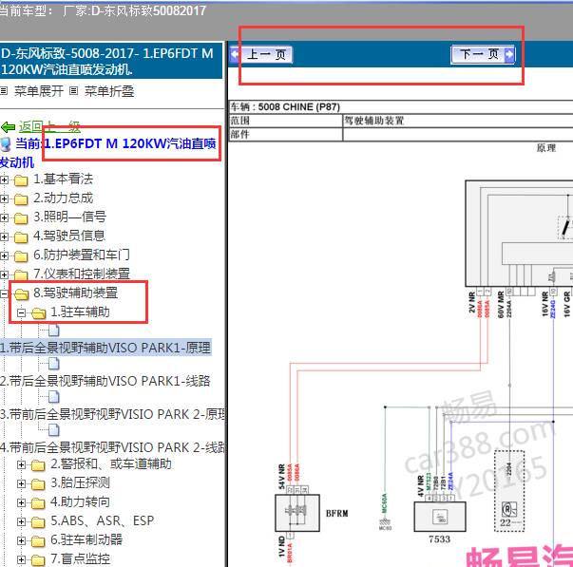
Task: Collapse the 1.驻车辅助 subfolder node
Action: 21,312
